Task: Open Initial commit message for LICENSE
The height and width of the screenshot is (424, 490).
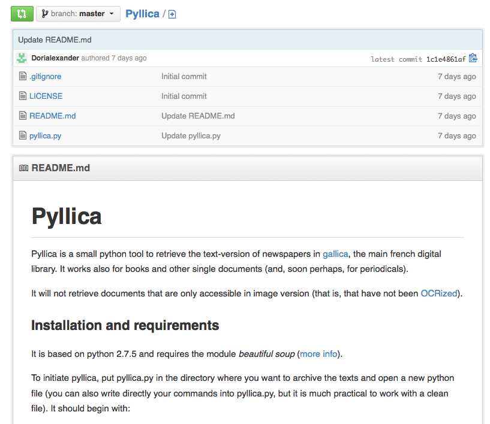Action: (x=184, y=96)
